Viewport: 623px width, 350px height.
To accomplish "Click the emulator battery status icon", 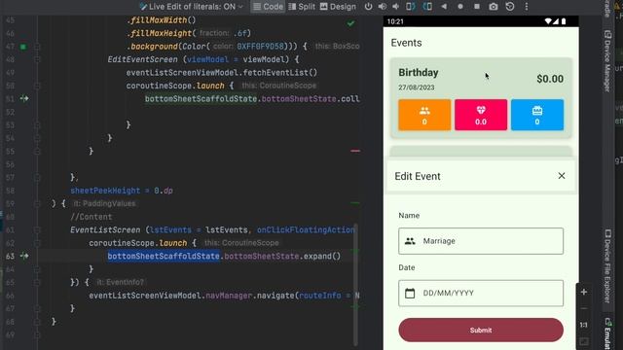I will (x=564, y=21).
